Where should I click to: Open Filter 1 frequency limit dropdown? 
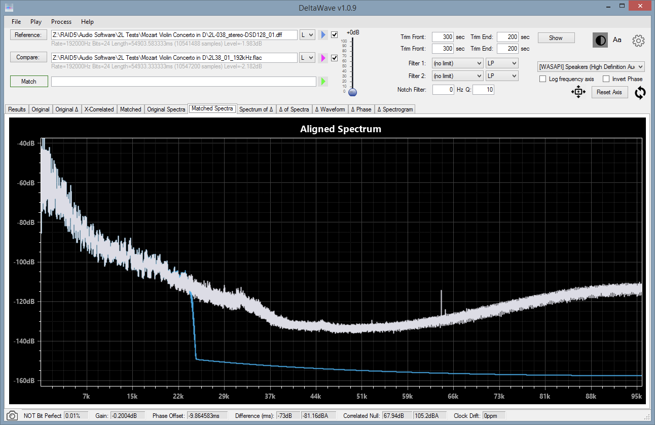tap(457, 63)
